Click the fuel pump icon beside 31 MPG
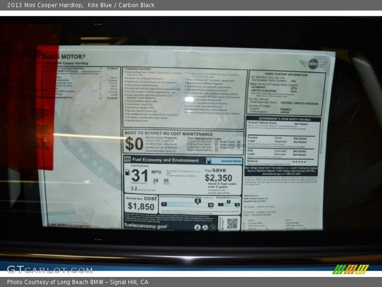The width and height of the screenshot is (382, 287). click(127, 172)
